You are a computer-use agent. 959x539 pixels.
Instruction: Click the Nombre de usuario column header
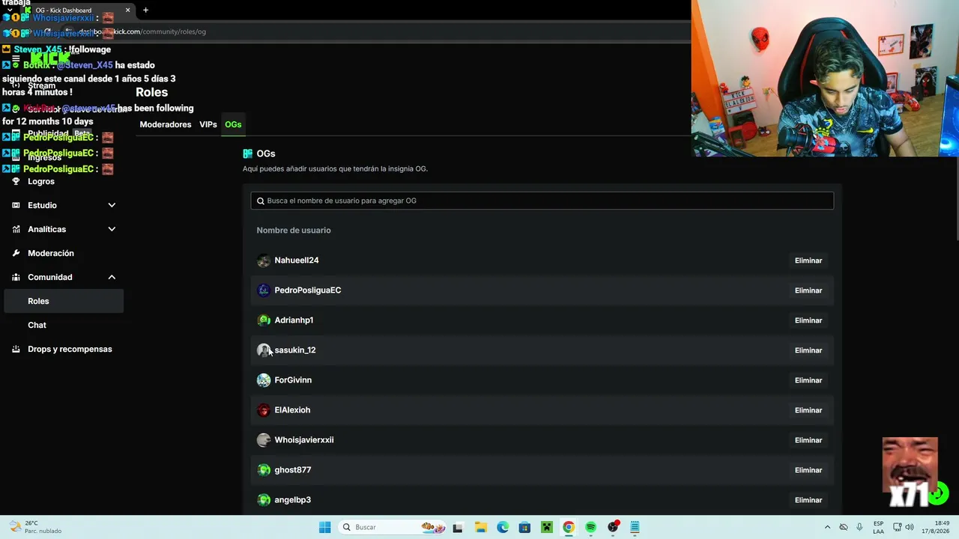click(294, 231)
